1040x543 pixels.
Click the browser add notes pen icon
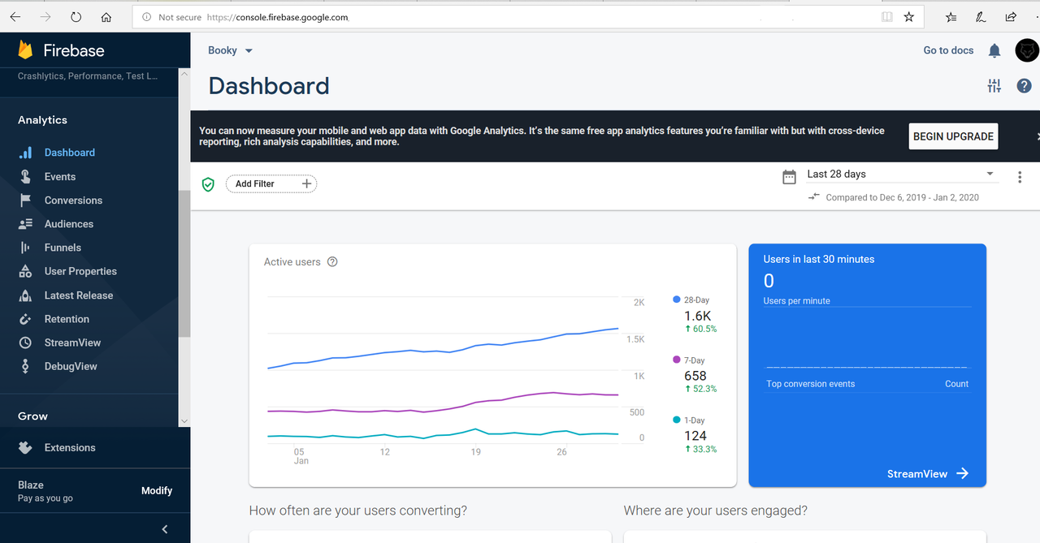(981, 16)
